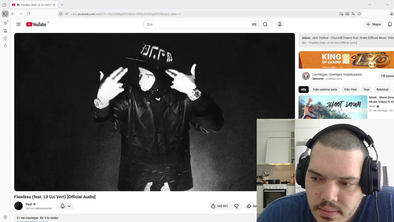Bookmark this page with the star
This screenshot has width=394, height=222.
coord(359,14)
